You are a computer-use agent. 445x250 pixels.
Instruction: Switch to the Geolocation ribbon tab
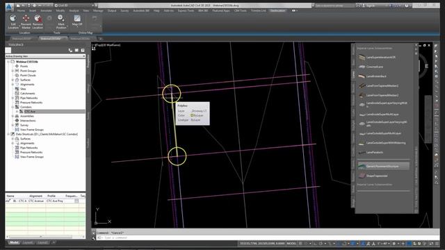pyautogui.click(x=277, y=11)
